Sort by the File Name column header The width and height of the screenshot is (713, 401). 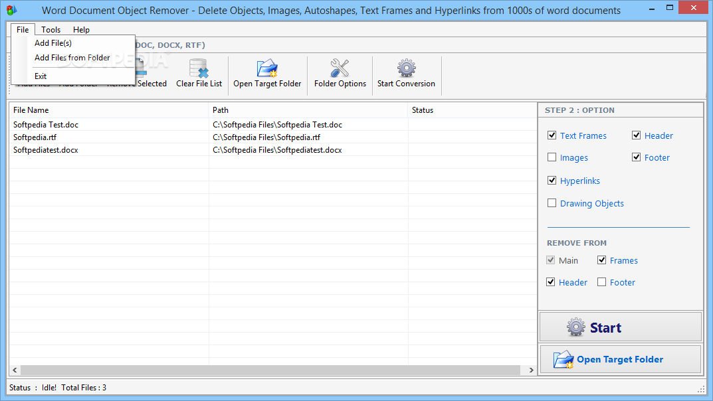coord(109,110)
